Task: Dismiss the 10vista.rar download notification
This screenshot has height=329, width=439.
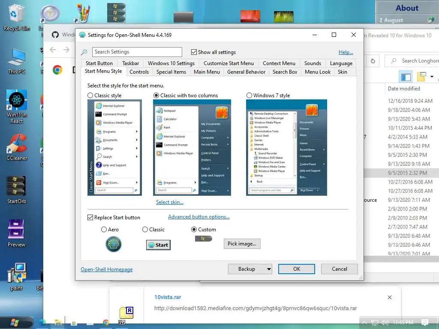Action: [389, 297]
